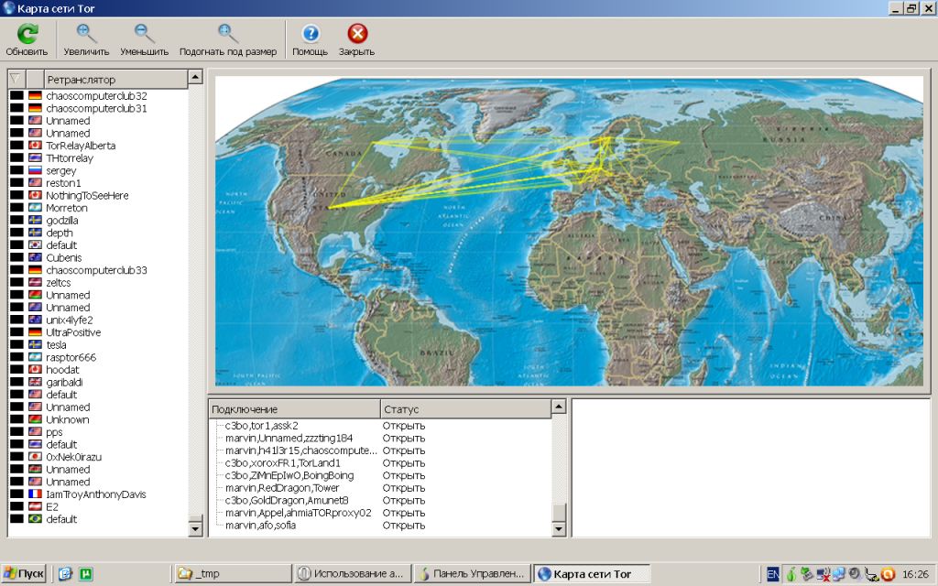
Task: Open Help (Помощь) from toolbar
Action: (310, 35)
